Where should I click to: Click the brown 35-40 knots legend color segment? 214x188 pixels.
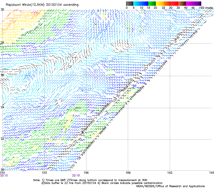point(182,3)
